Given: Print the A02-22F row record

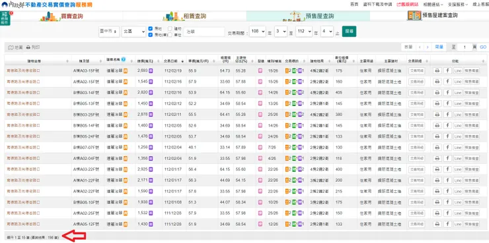Looking at the screenshot, I should click(437, 191).
